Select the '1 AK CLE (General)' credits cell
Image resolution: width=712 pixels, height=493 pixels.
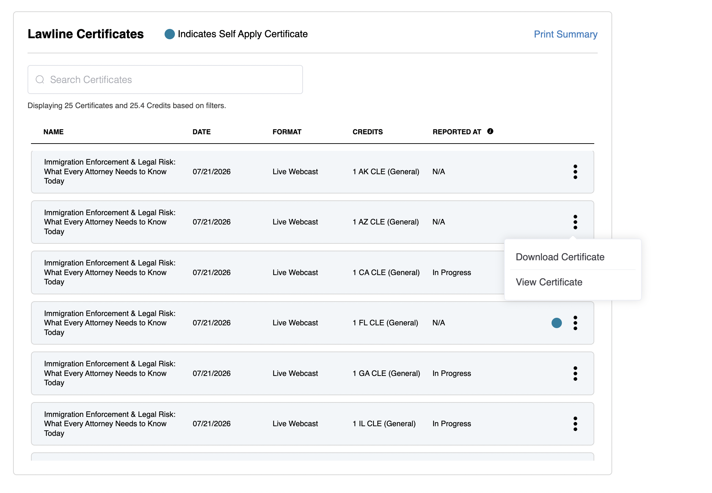386,172
